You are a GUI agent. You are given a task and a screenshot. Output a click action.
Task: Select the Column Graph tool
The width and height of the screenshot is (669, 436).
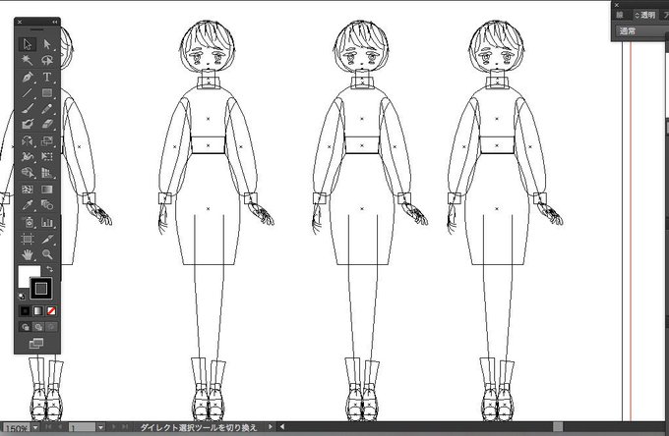click(x=47, y=222)
